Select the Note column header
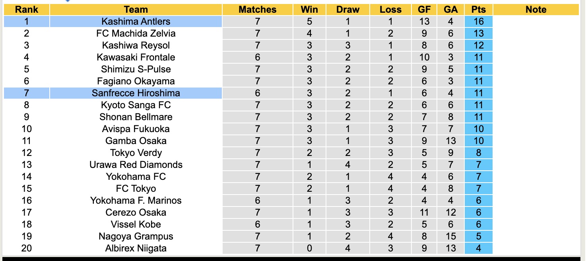 tap(536, 10)
